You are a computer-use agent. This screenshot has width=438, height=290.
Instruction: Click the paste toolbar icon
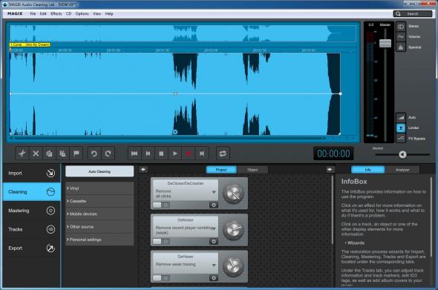62,154
